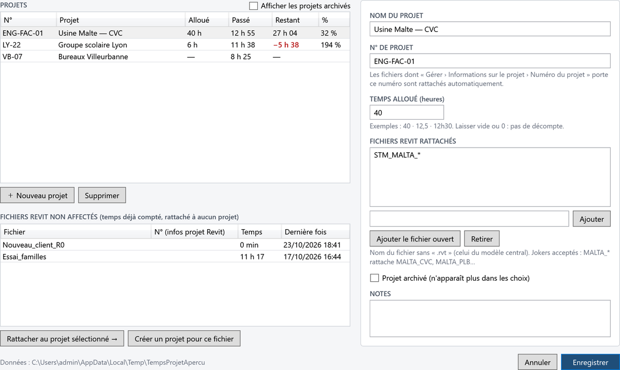Click the red '−5 h 38' remaining value

point(286,45)
